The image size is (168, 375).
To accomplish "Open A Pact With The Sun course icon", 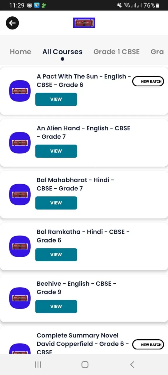I will pyautogui.click(x=20, y=91).
